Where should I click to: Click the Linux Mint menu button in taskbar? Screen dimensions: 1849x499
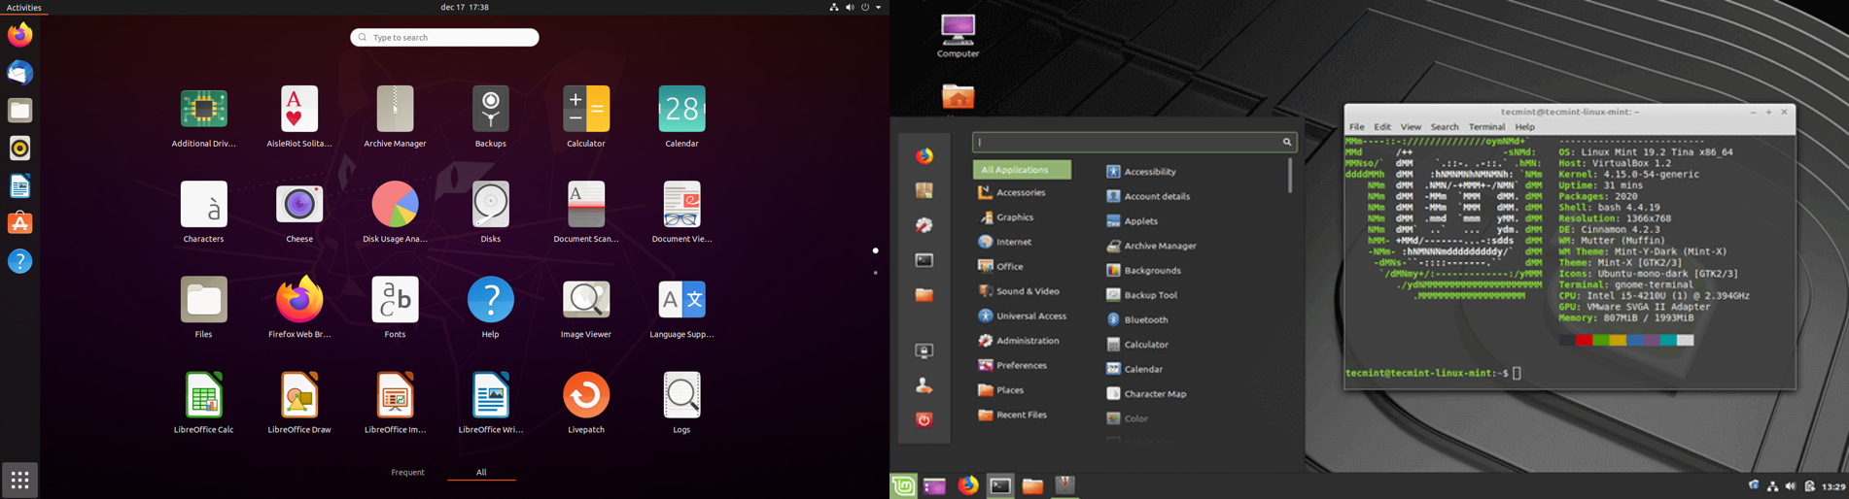(903, 485)
